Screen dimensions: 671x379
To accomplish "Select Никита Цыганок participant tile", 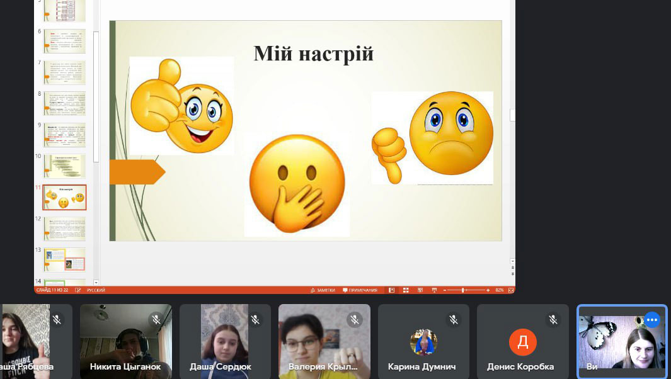I will coord(126,341).
